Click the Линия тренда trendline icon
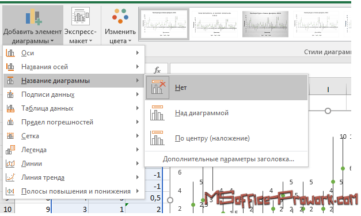Viewport: 361px width, 216px height. (10, 177)
